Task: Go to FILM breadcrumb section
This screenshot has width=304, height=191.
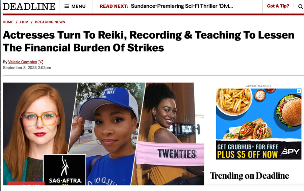Action: tap(24, 22)
